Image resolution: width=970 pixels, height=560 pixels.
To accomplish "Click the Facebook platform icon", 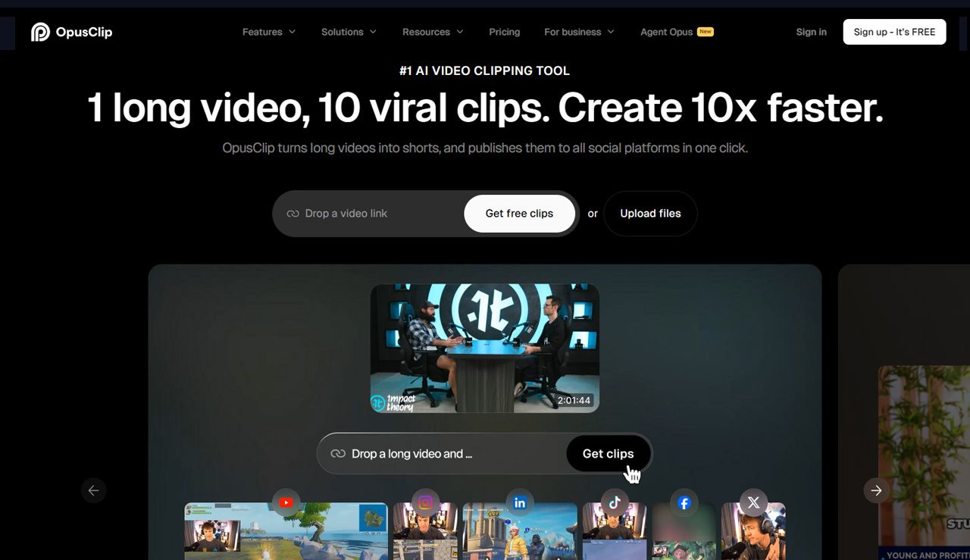I will click(x=684, y=502).
